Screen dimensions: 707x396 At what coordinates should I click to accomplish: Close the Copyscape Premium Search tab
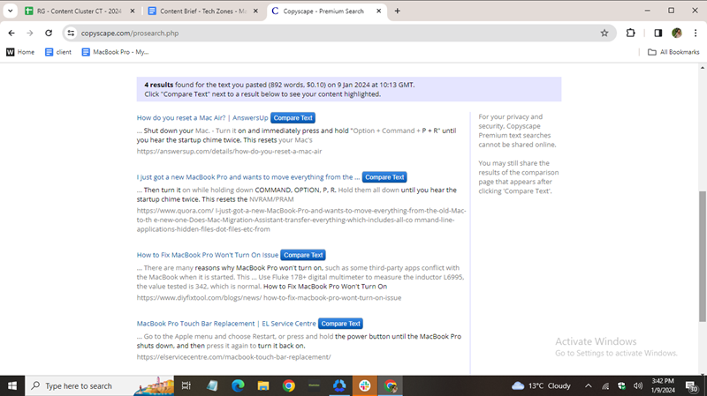379,11
